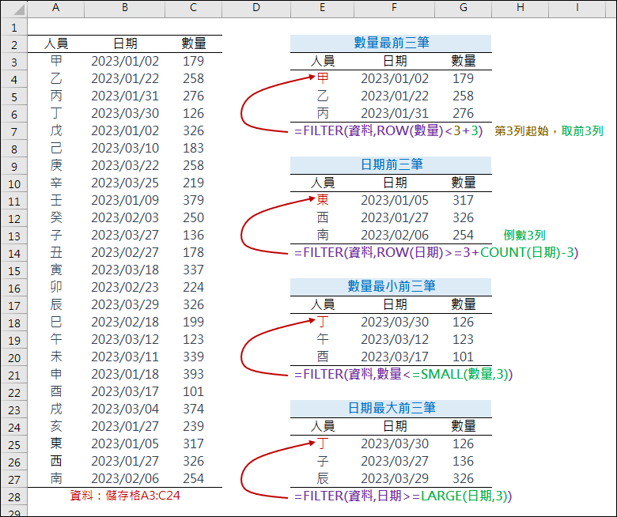Select column D header
The height and width of the screenshot is (517, 617).
256,8
